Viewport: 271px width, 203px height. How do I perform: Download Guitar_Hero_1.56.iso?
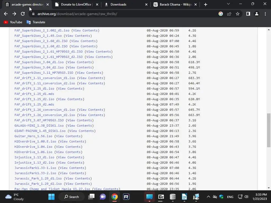(33, 136)
